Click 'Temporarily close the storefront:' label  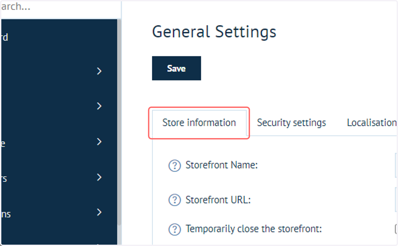click(x=254, y=229)
